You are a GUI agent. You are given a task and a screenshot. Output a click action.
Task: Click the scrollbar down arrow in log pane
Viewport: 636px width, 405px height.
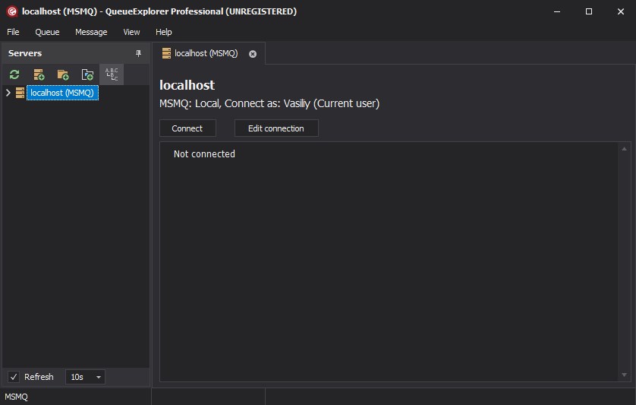[x=625, y=375]
